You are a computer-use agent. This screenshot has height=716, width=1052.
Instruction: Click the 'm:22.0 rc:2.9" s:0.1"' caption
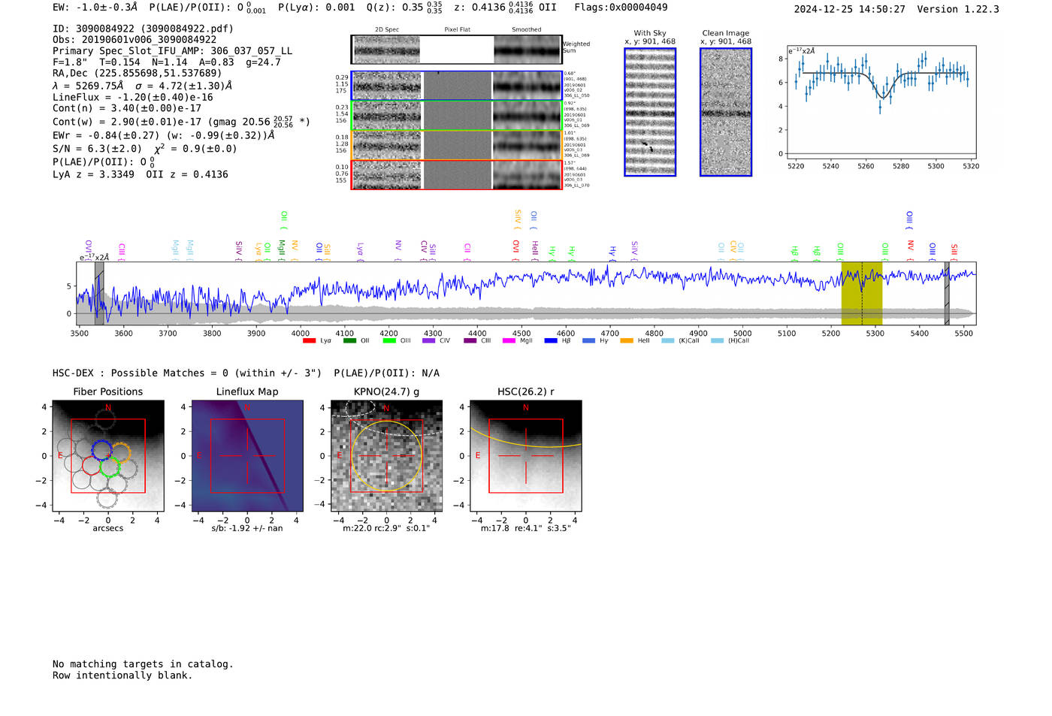point(386,528)
